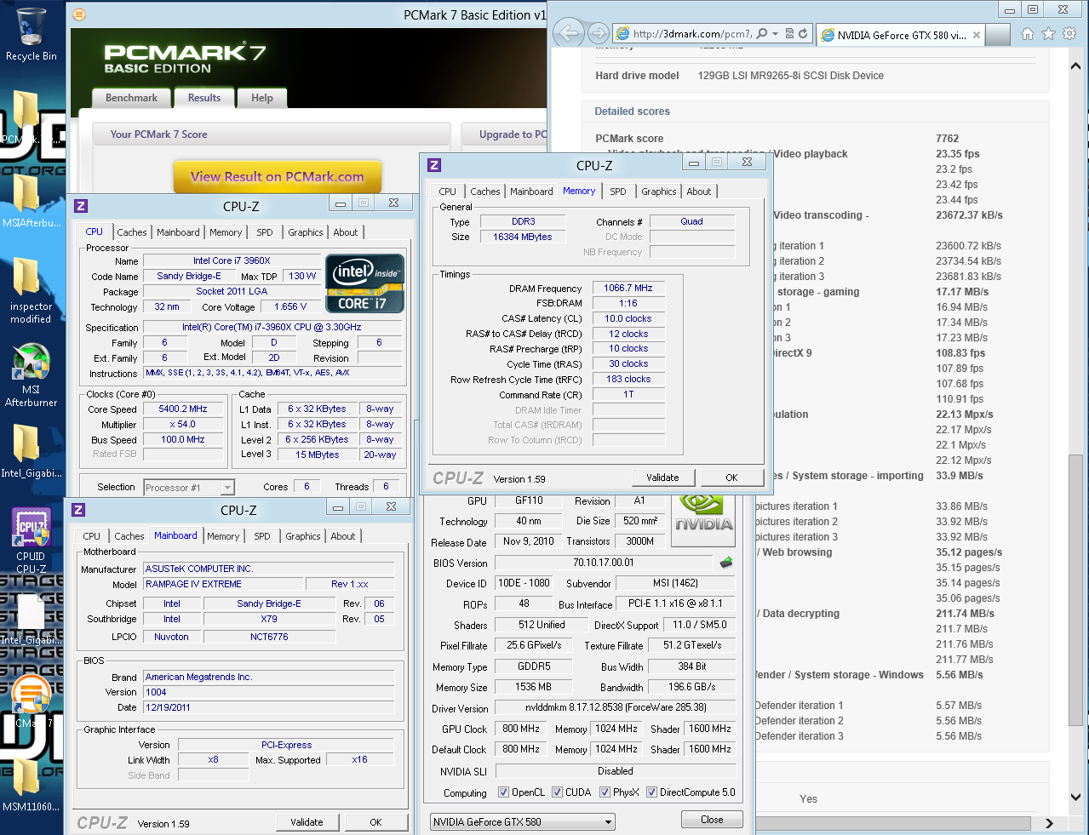This screenshot has width=1089, height=835.
Task: Open SPD tab in CPU-Z Memory window
Action: (x=618, y=192)
